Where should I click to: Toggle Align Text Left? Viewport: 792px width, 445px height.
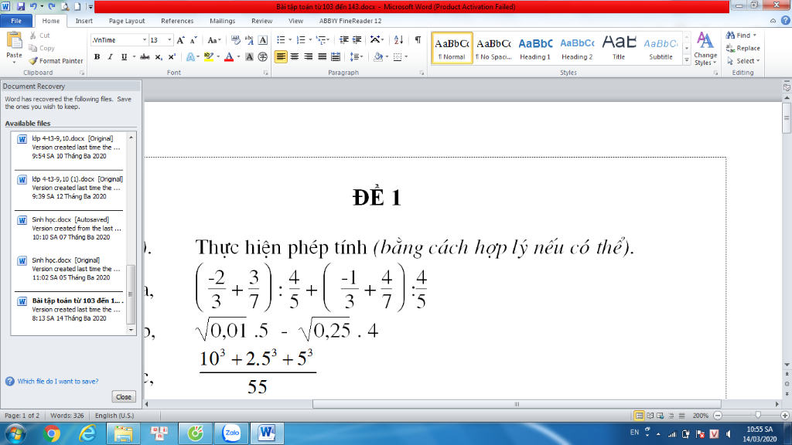tap(281, 57)
